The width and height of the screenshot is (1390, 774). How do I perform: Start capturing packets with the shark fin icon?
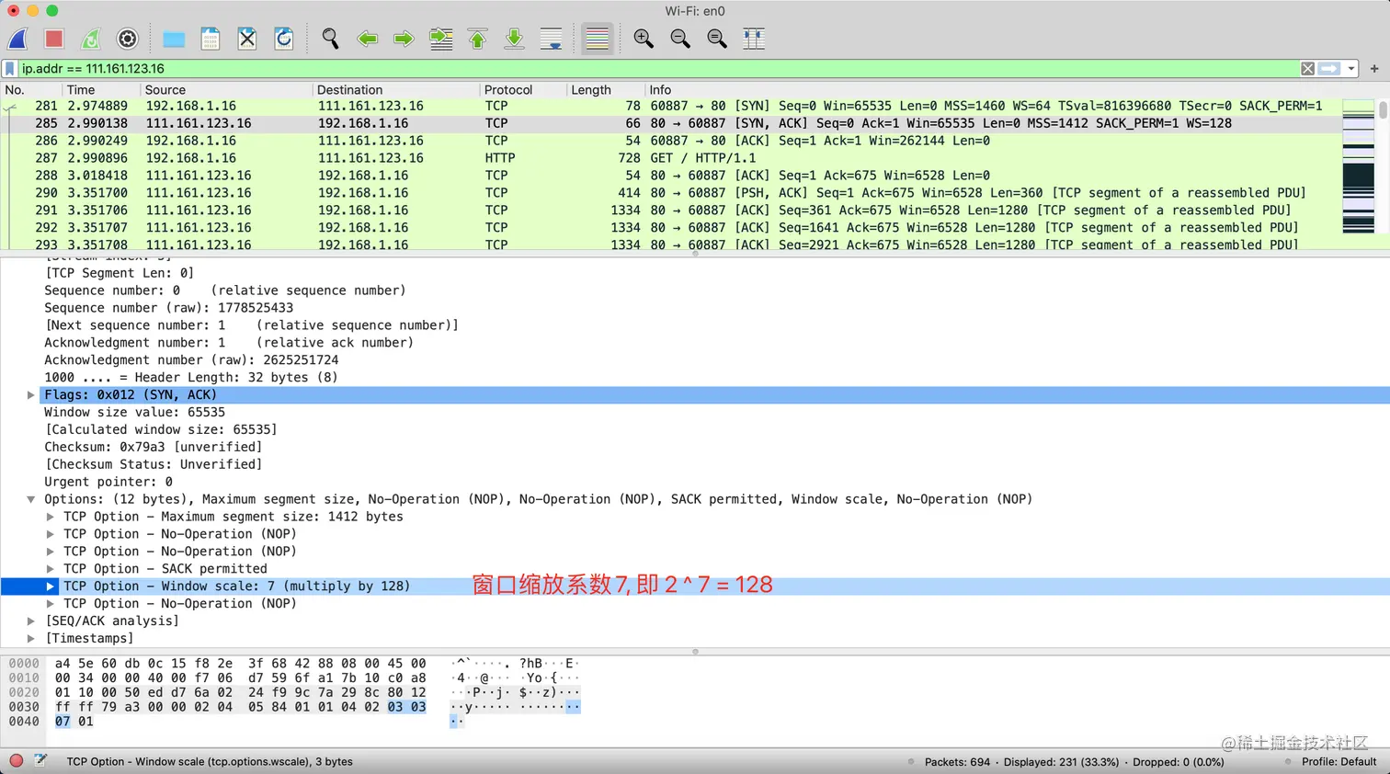[17, 39]
